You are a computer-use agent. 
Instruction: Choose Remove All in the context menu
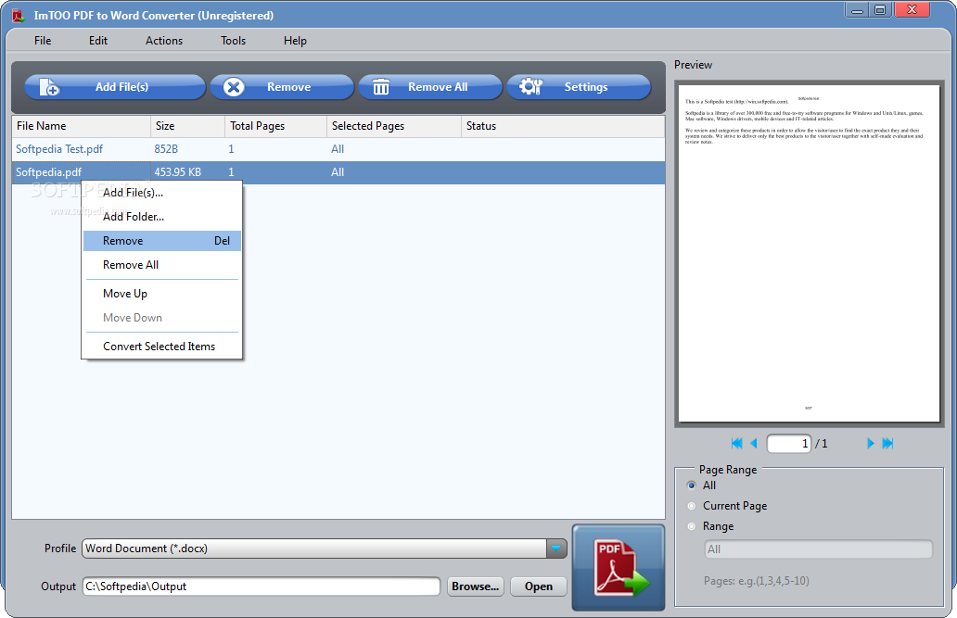[x=161, y=265]
